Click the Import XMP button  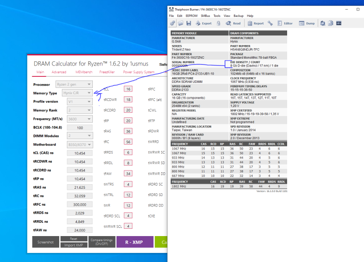coord(74,245)
